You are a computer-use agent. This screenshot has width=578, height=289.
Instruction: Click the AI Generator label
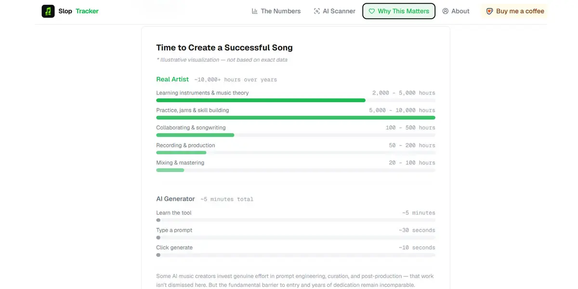[x=175, y=199]
